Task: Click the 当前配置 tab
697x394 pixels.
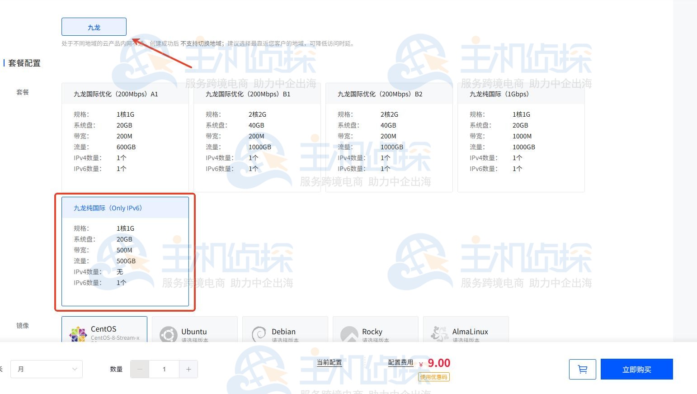Action: tap(329, 362)
